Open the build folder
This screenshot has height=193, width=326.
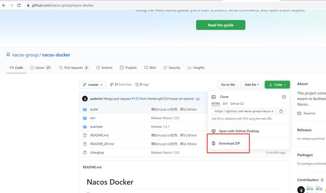(x=94, y=109)
